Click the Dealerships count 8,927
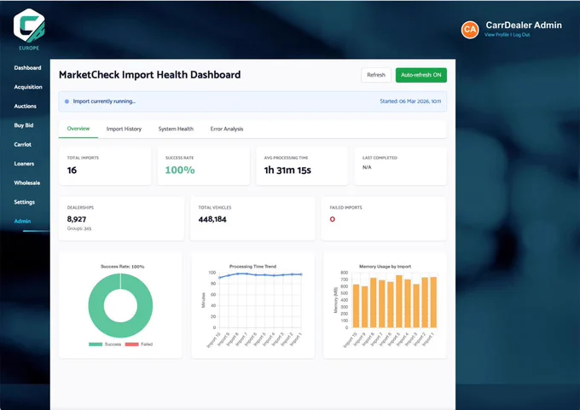 tap(77, 219)
